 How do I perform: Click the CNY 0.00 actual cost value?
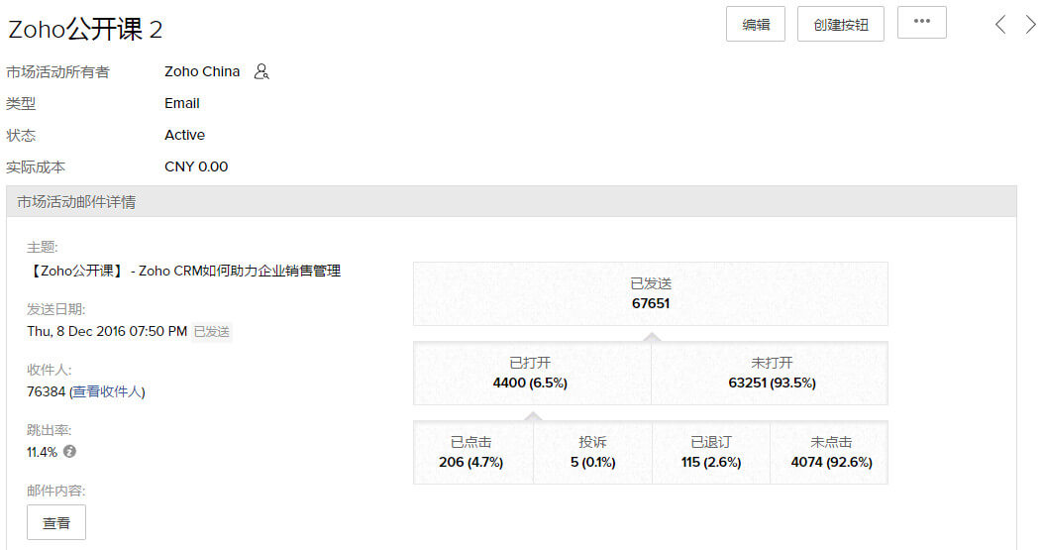(196, 166)
